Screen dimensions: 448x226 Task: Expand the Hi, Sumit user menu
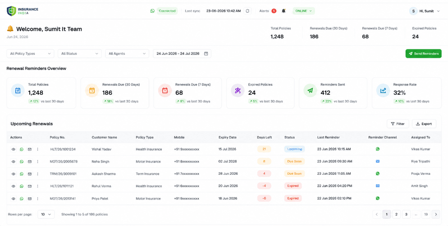coord(439,11)
